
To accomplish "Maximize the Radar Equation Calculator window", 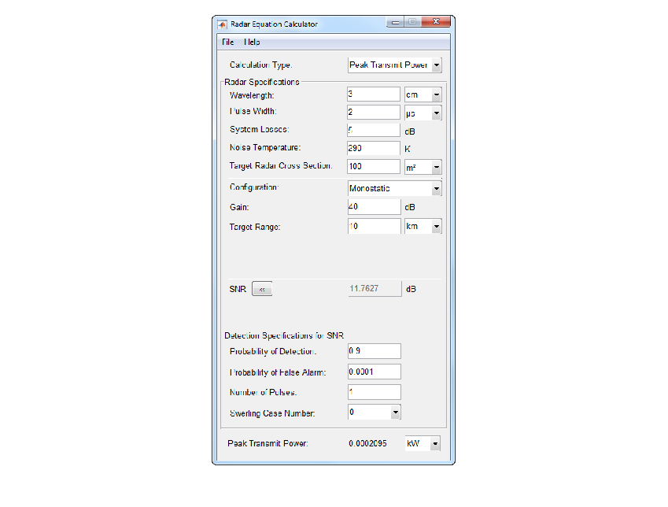I will click(412, 22).
